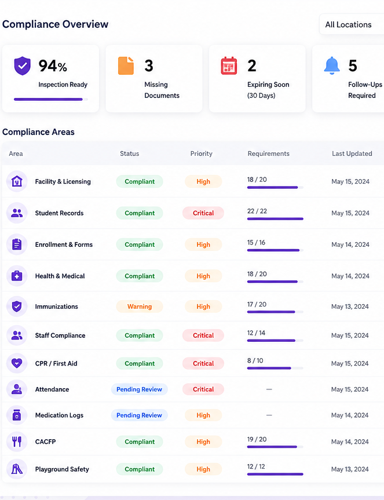The image size is (384, 500).
Task: Click the Playground Safety slide icon
Action: point(17,469)
